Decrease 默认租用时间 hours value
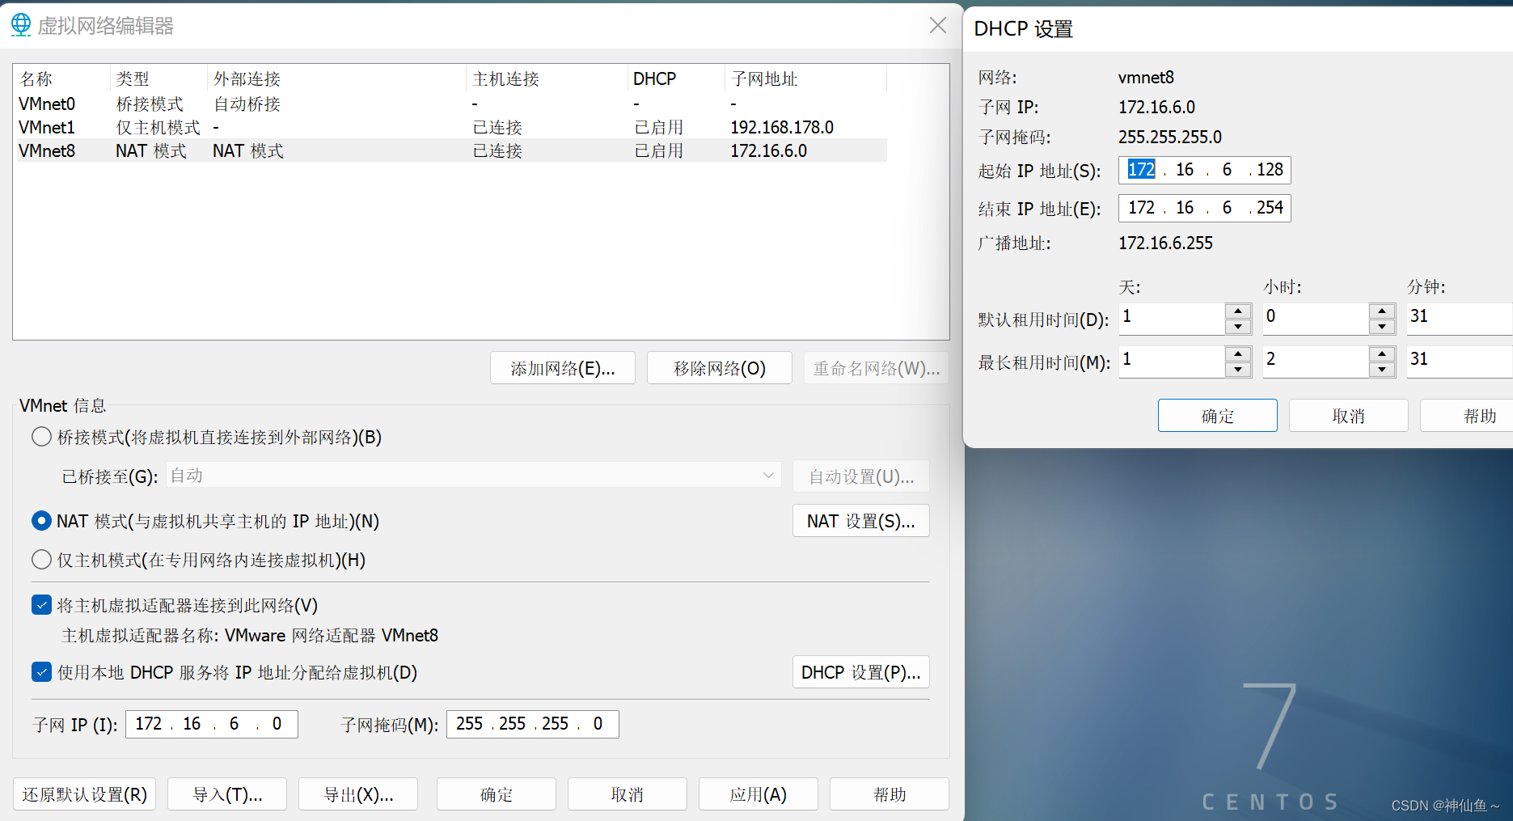 click(1382, 327)
